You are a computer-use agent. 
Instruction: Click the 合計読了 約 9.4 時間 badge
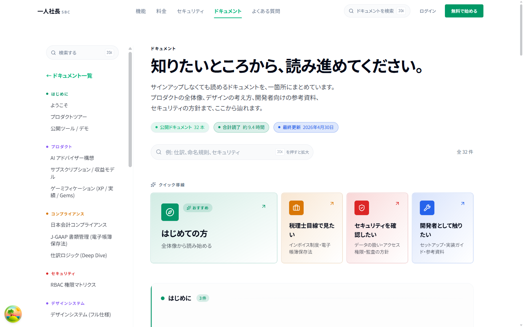pos(241,127)
